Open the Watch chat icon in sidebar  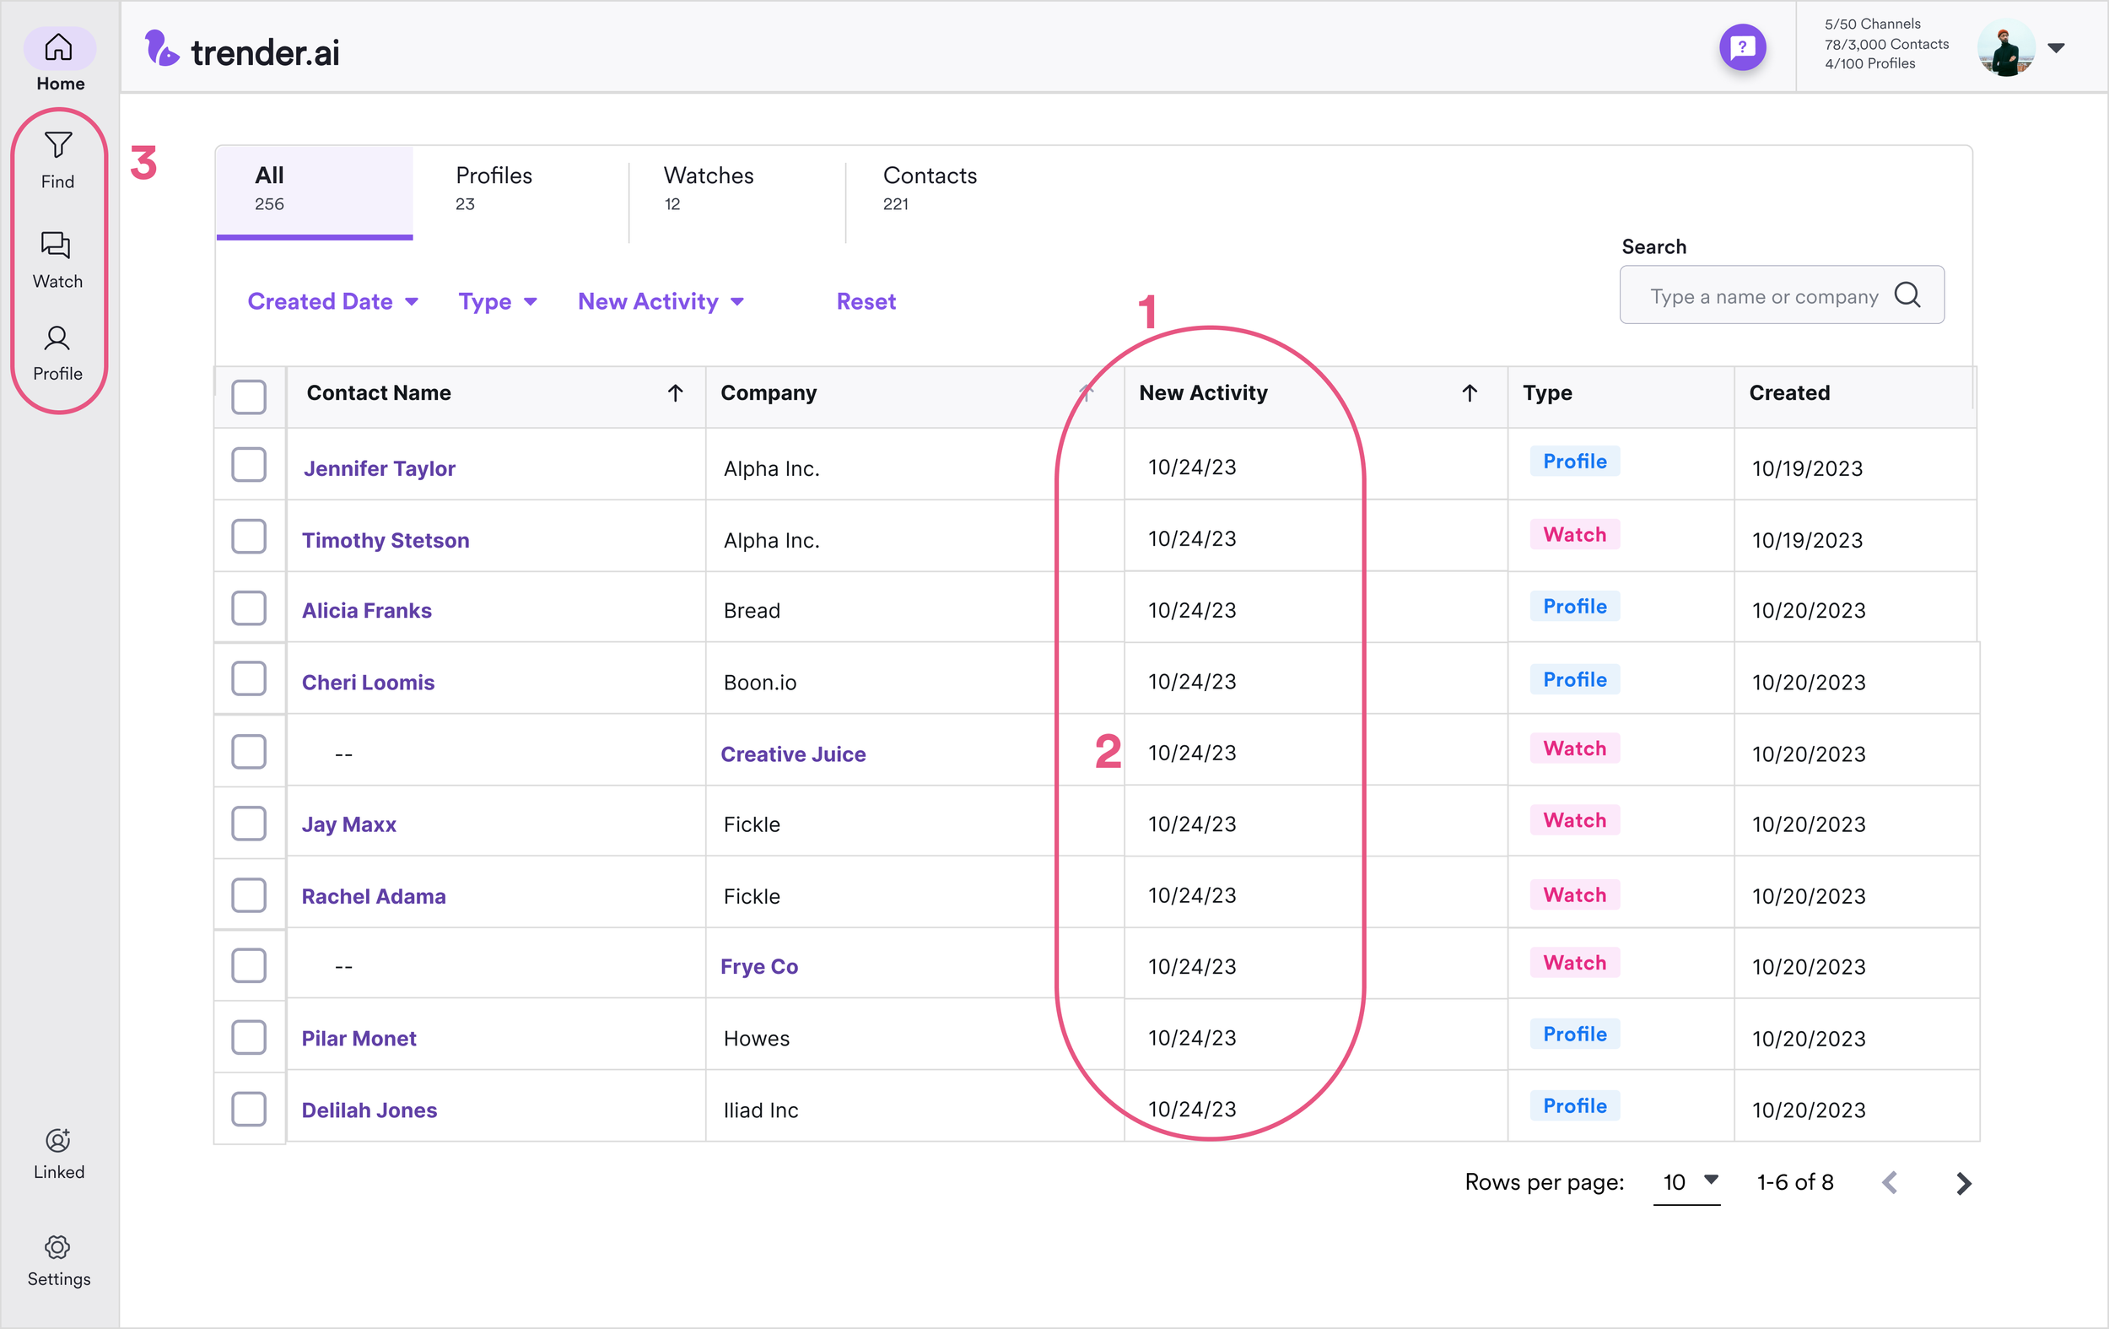click(56, 246)
